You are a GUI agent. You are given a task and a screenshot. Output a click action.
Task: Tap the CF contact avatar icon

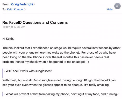click(x=117, y=6)
